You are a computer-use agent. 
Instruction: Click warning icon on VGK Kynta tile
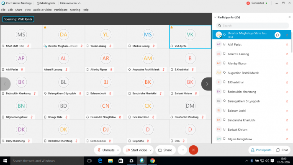(x=172, y=27)
